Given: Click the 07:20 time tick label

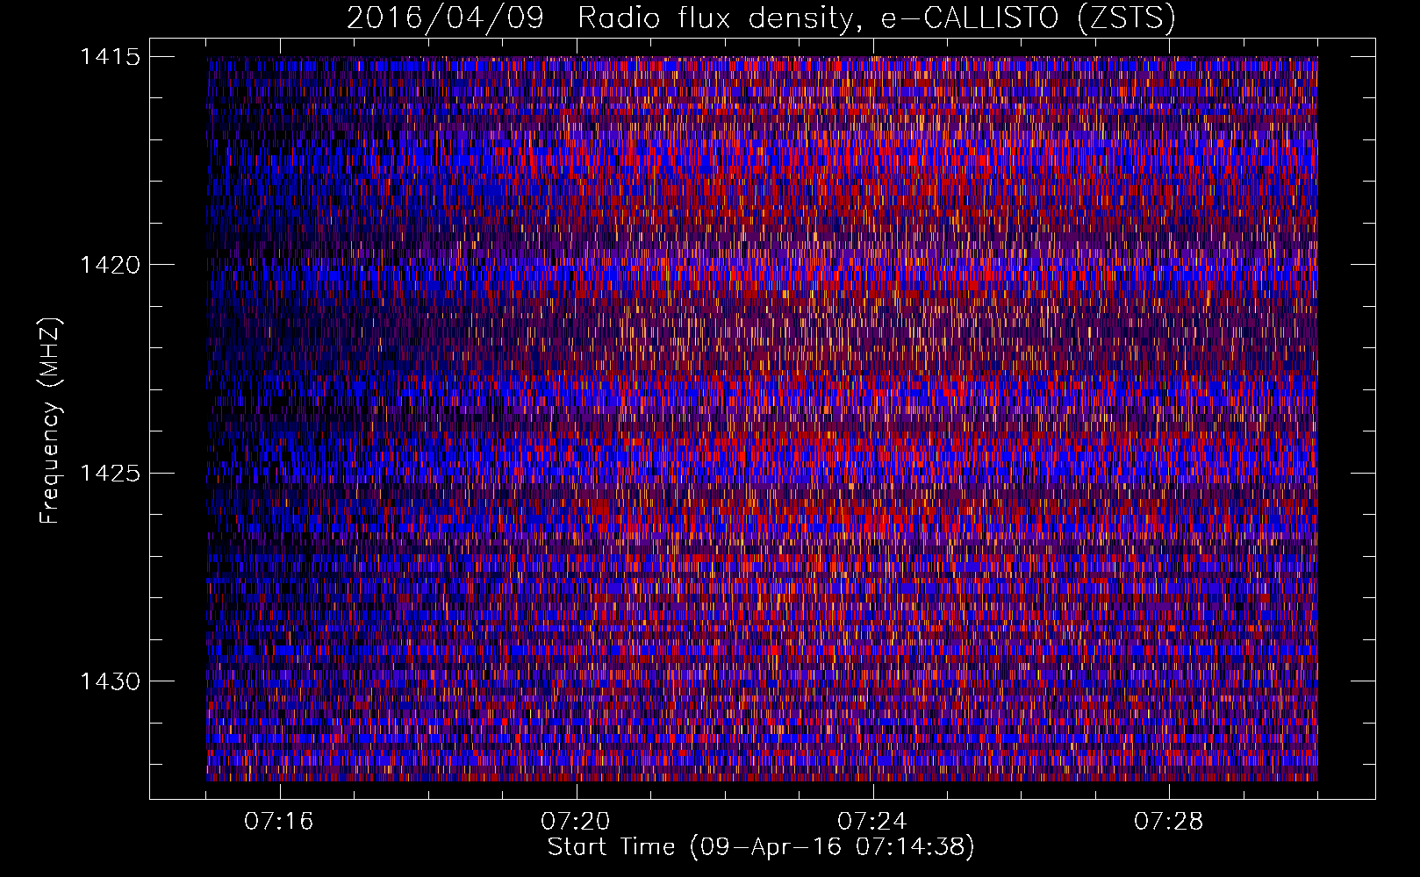Looking at the screenshot, I should 576,822.
